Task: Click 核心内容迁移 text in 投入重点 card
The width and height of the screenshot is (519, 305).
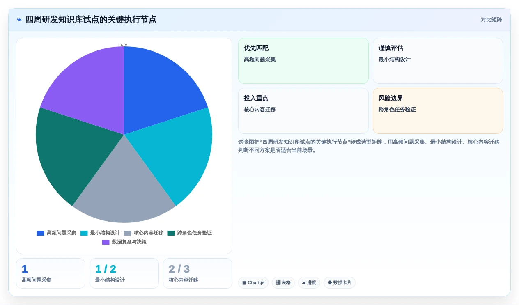Action: [260, 110]
